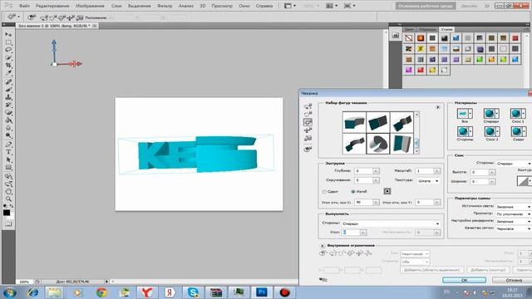Viewport: 532px width, 299px height.
Task: Open the 3D menu
Action: [203, 6]
